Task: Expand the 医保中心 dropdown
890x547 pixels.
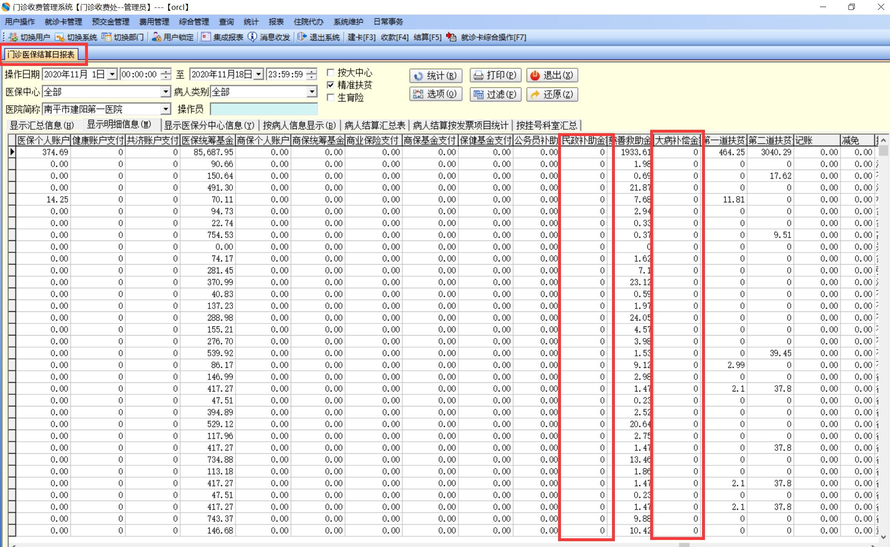Action: (165, 92)
